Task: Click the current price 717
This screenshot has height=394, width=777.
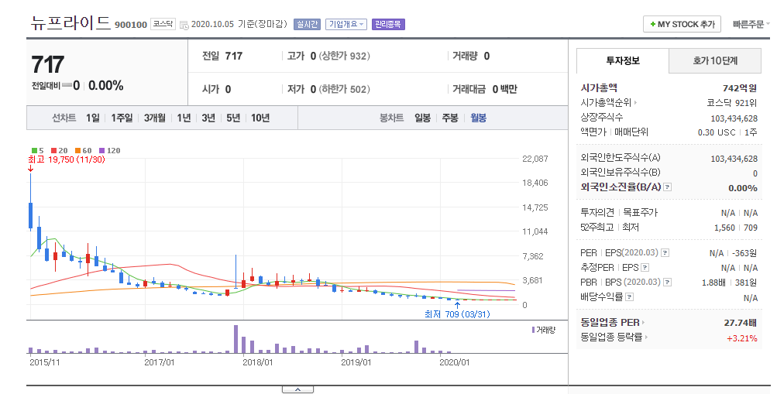Action: coord(47,65)
